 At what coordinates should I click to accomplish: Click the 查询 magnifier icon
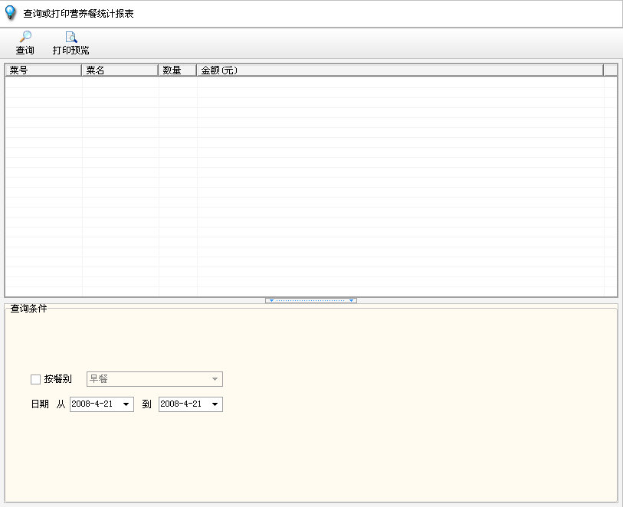click(25, 37)
